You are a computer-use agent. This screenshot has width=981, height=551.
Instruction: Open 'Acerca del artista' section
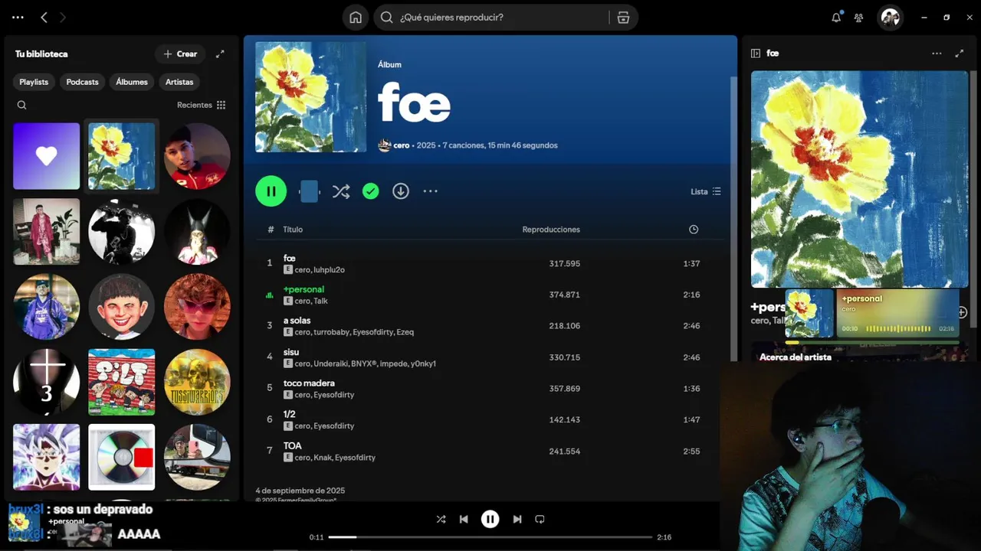(x=796, y=357)
